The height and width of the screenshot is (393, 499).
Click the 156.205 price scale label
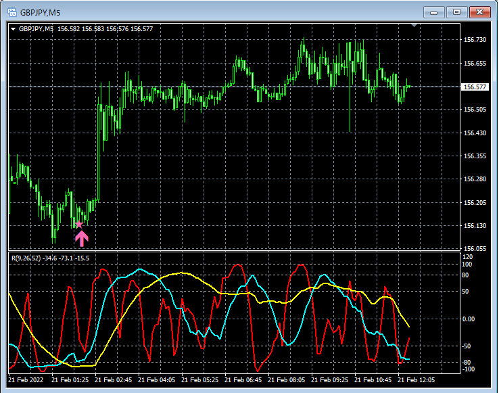tap(475, 202)
